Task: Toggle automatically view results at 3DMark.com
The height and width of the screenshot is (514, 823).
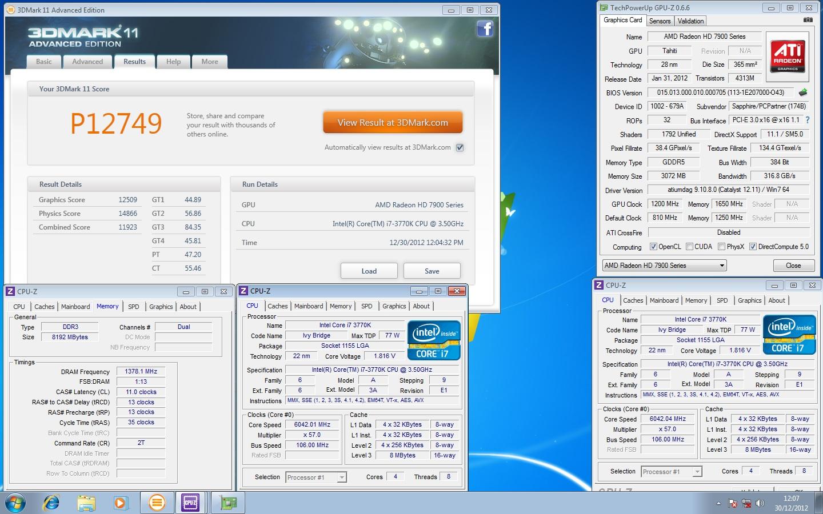Action: [460, 147]
